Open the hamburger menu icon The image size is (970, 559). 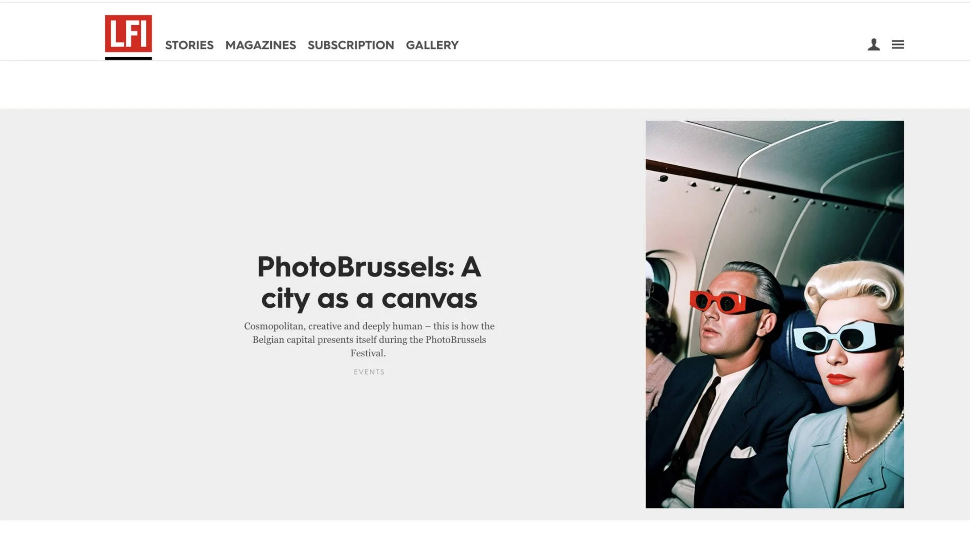point(898,44)
